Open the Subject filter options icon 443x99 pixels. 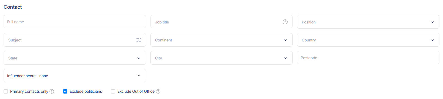click(139, 40)
